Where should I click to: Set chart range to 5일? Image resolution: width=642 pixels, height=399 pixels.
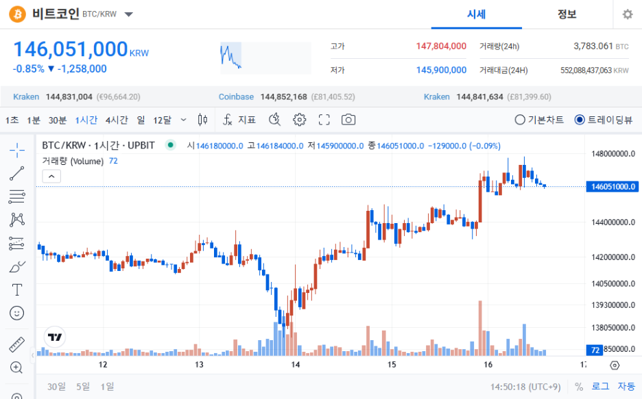tap(83, 387)
